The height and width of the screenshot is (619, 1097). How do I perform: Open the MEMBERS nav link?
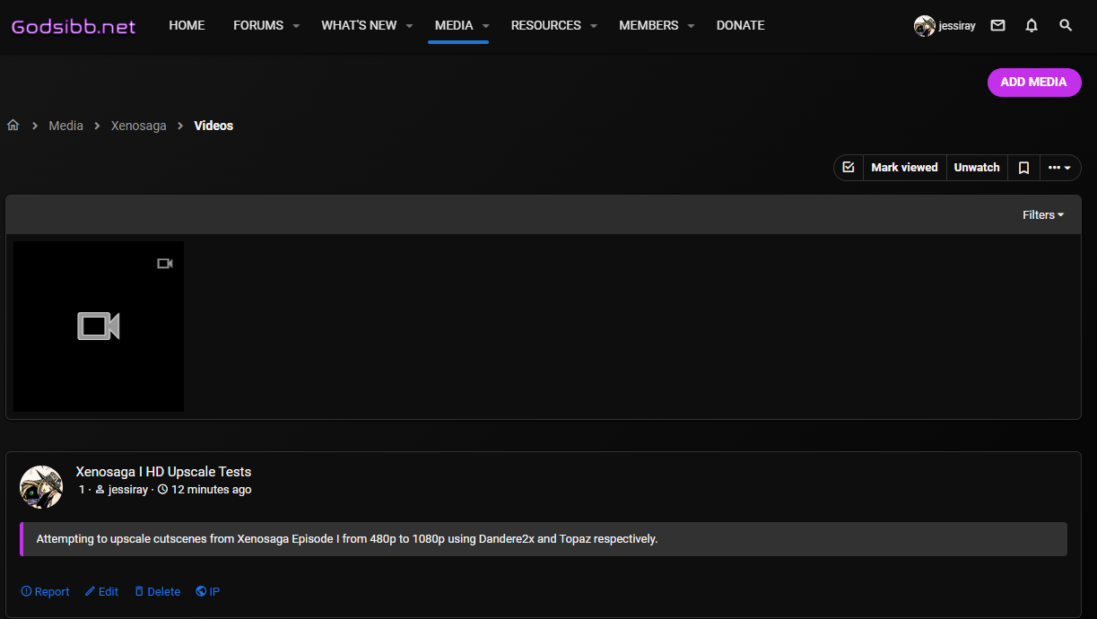coord(649,25)
